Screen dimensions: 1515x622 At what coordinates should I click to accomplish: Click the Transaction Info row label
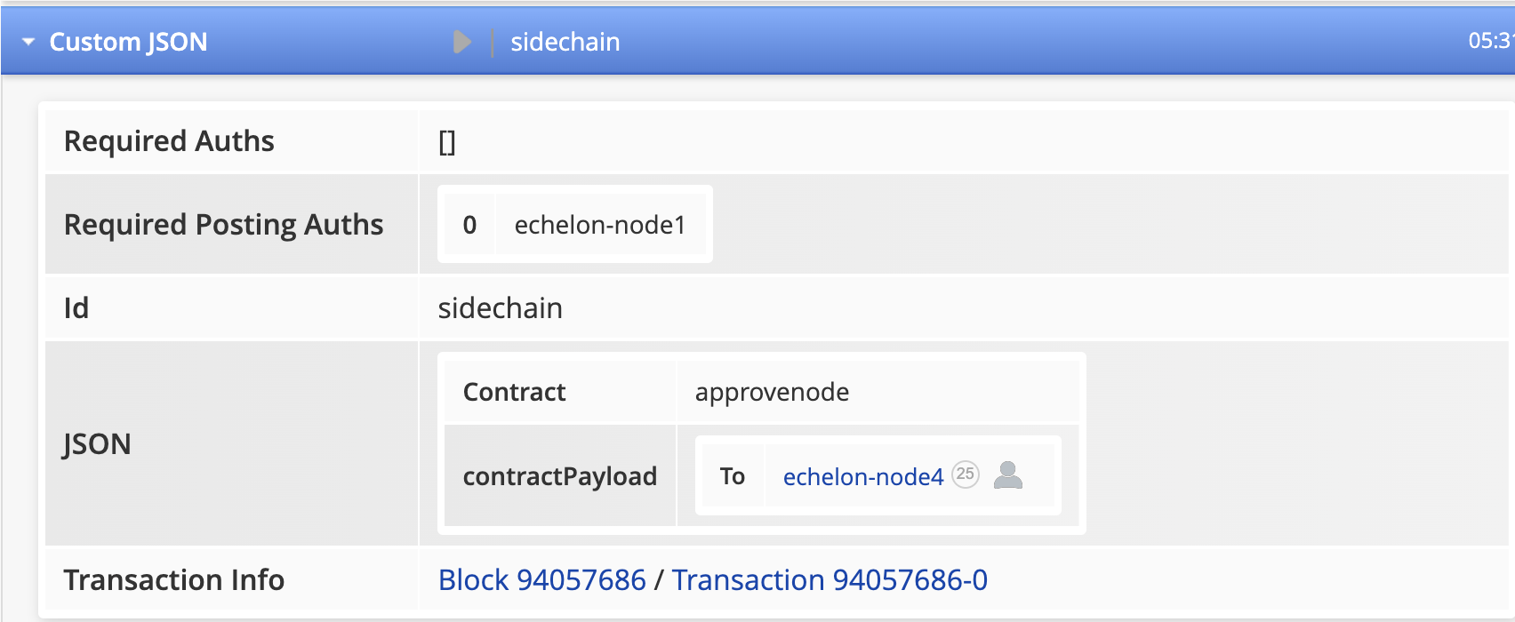[x=173, y=580]
